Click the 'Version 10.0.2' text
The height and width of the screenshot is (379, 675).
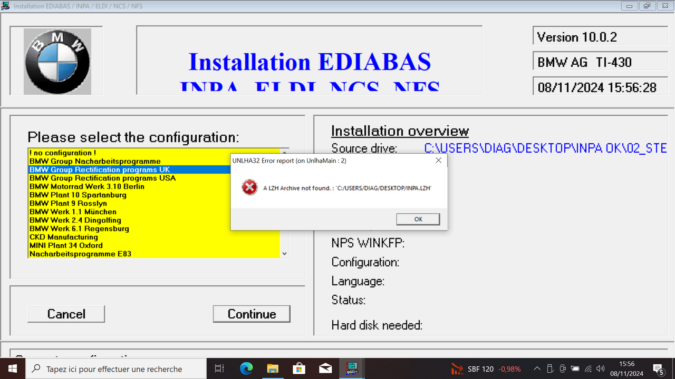tap(576, 37)
